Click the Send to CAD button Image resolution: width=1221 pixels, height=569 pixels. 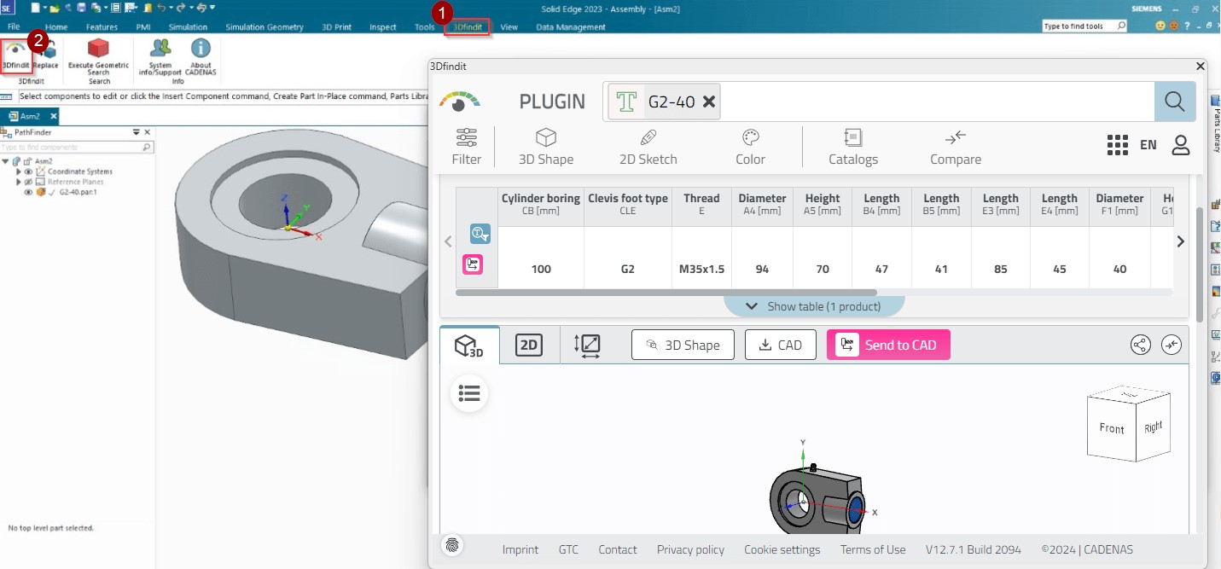click(x=888, y=345)
